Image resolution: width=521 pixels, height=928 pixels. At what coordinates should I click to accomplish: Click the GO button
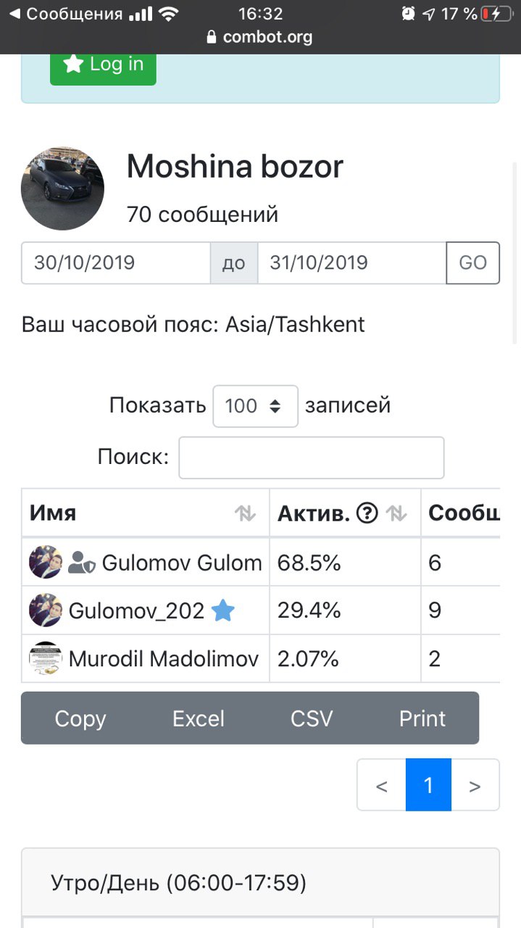pyautogui.click(x=472, y=262)
